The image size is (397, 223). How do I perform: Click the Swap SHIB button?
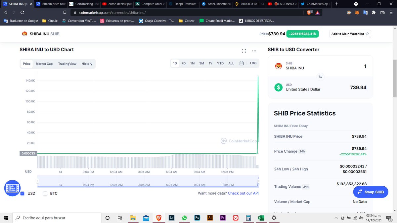click(371, 192)
